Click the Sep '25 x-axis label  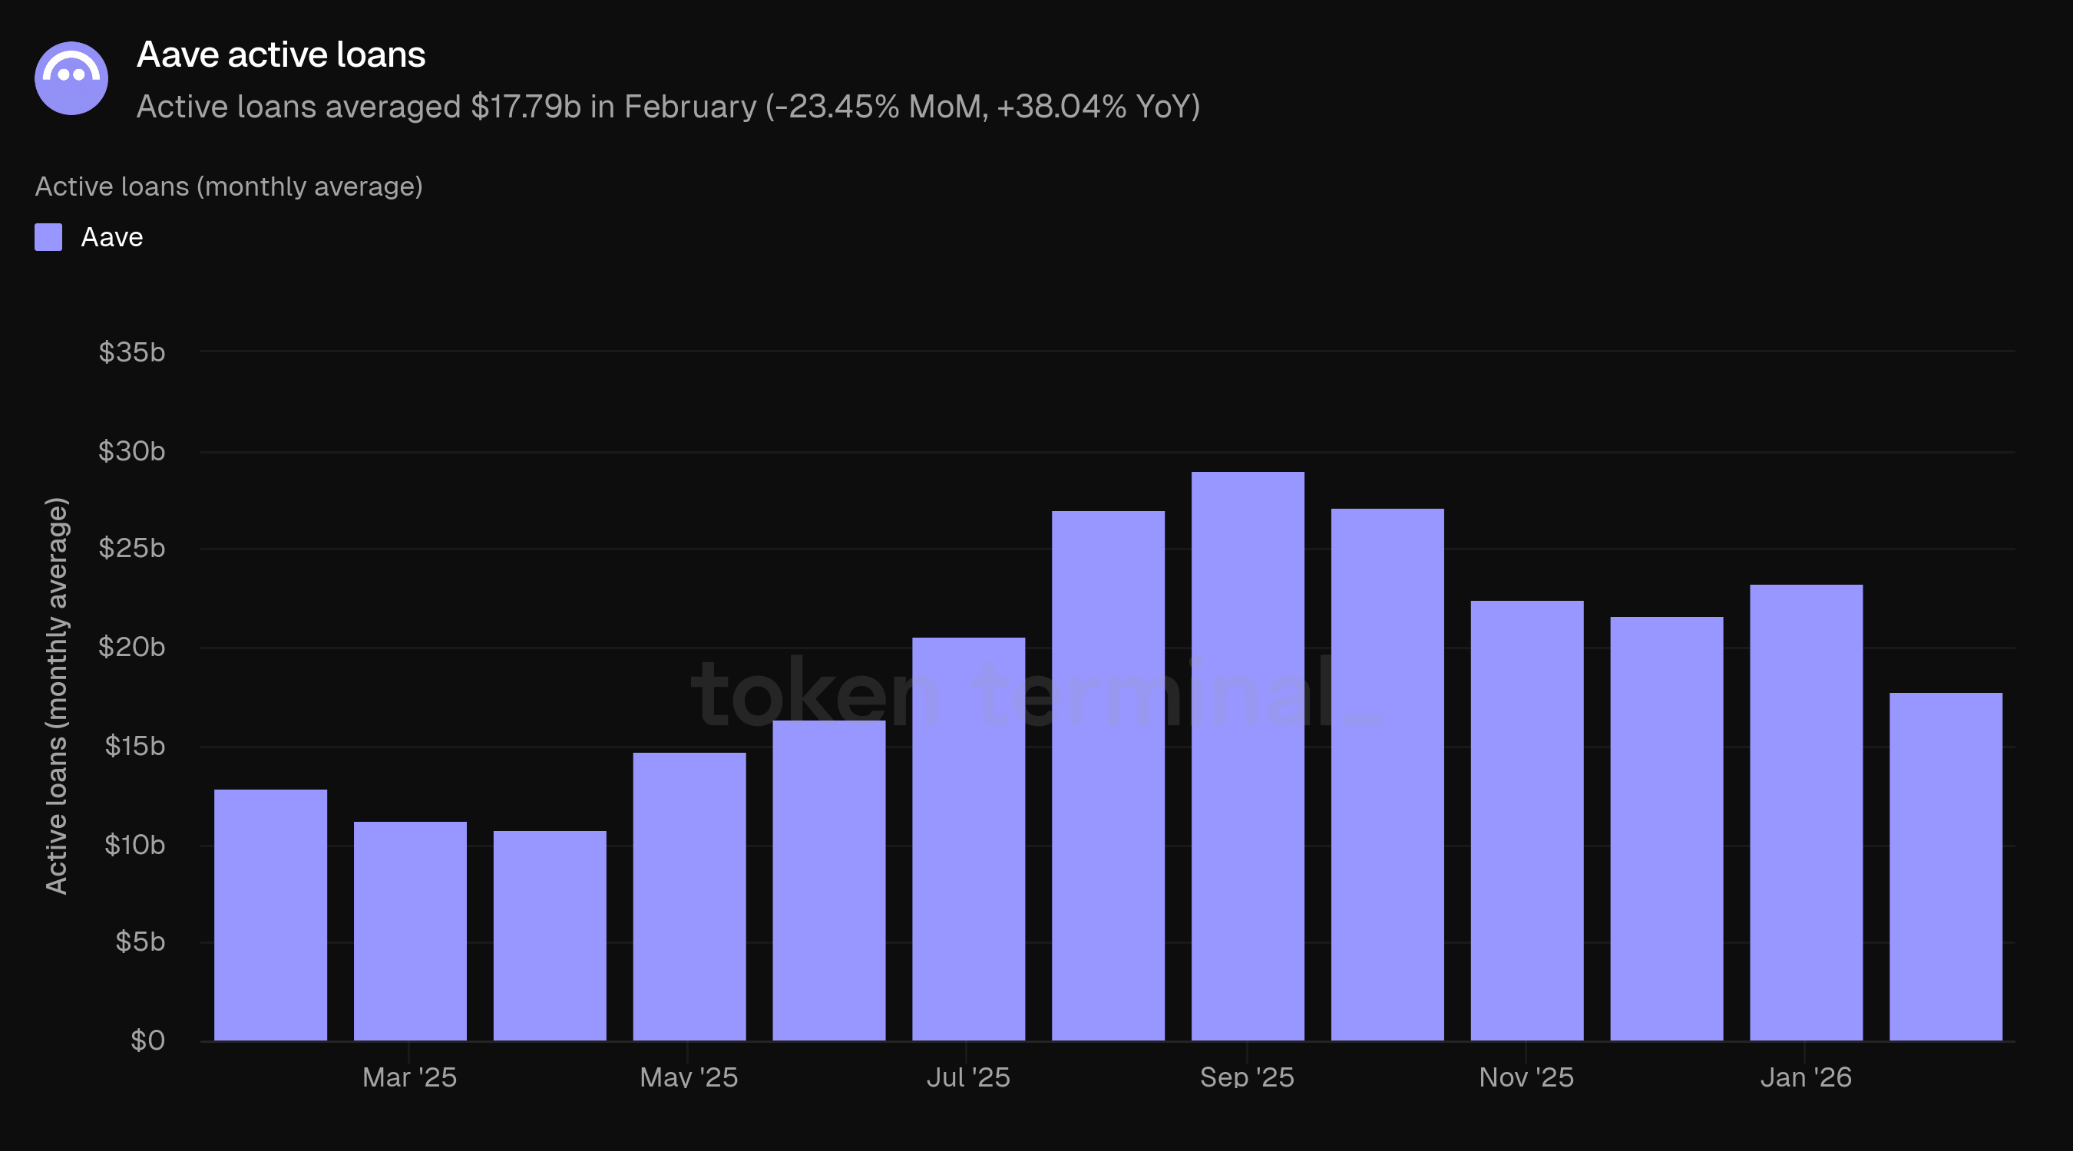coord(1247,1077)
